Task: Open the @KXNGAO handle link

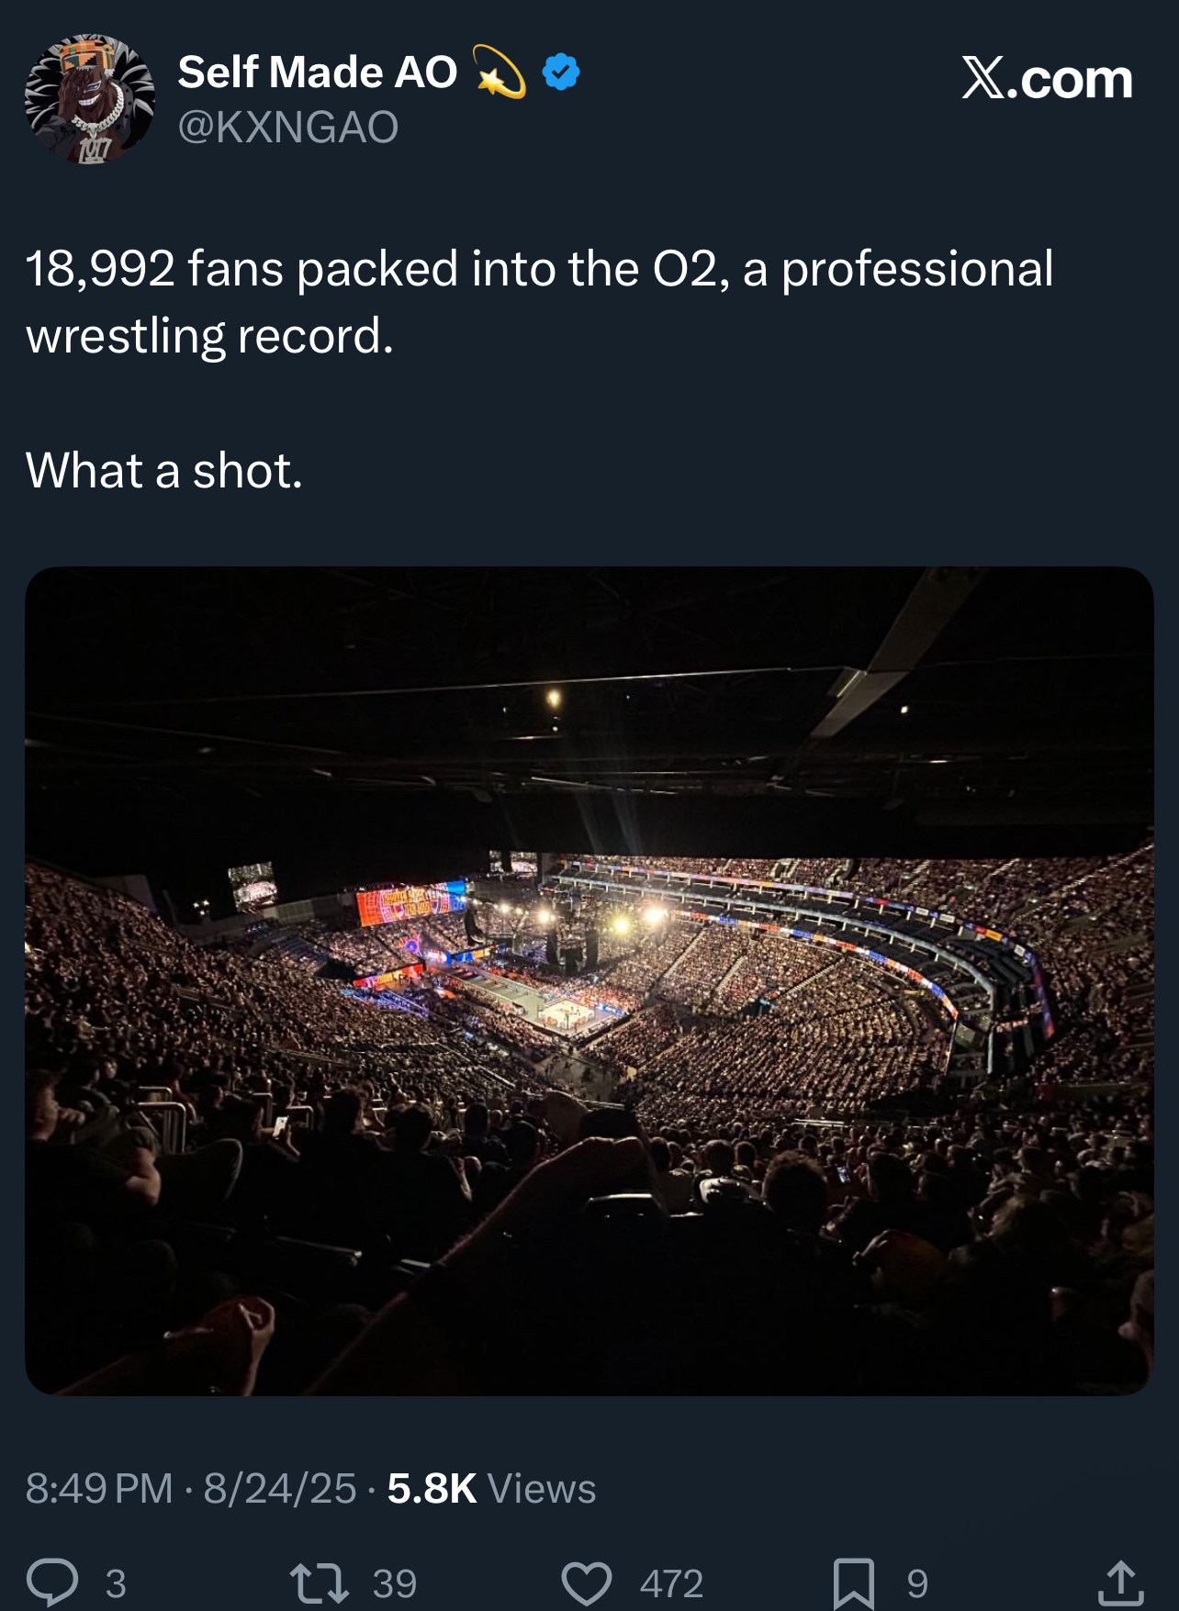Action: (x=287, y=127)
